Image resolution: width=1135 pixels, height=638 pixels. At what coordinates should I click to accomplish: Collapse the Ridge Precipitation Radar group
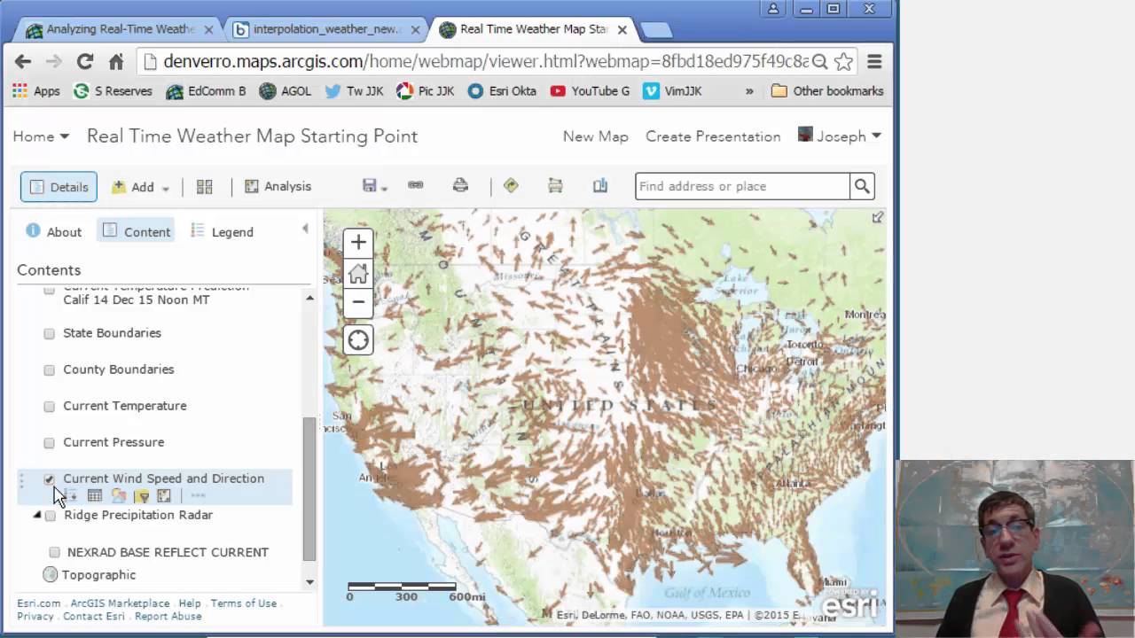tap(37, 515)
